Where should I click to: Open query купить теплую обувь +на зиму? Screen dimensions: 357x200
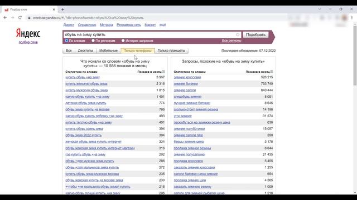89,122
